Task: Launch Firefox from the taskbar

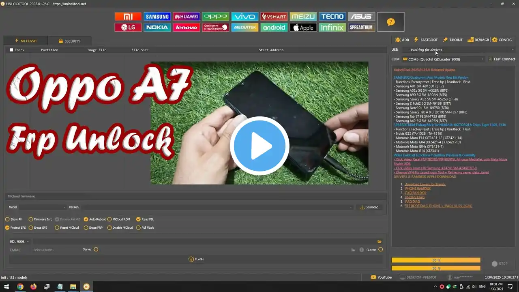Action: click(x=33, y=287)
